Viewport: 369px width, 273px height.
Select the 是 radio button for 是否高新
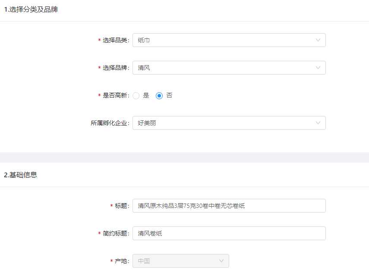(136, 96)
